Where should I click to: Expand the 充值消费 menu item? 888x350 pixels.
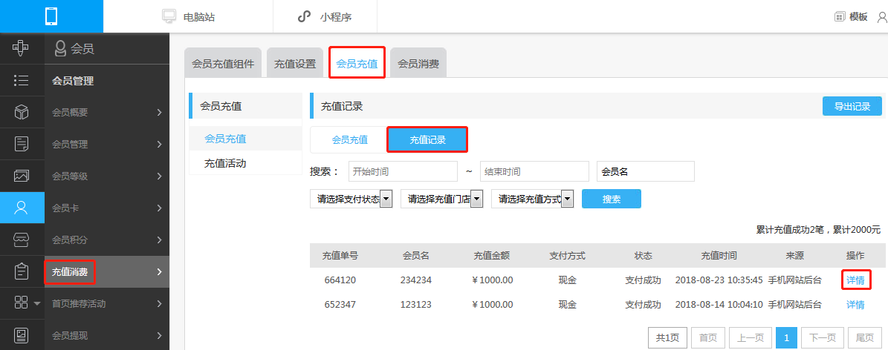pyautogui.click(x=107, y=272)
